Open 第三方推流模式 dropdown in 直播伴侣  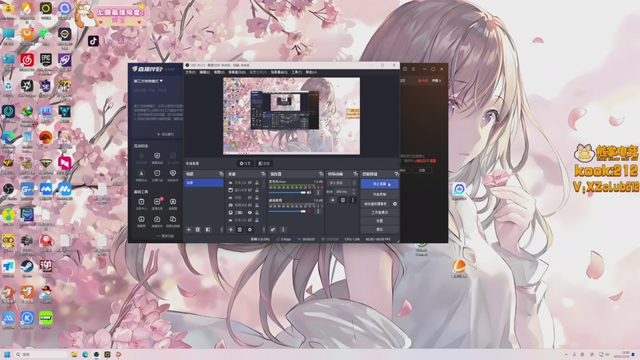pos(148,82)
